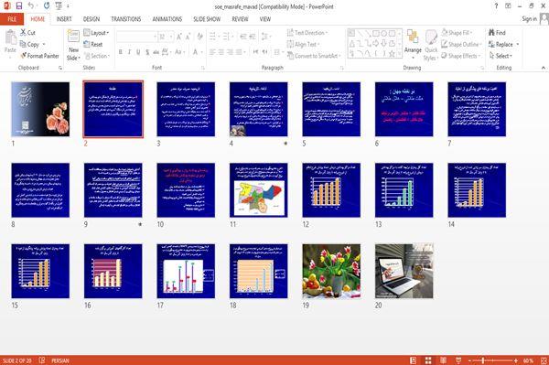
Task: Click Slide Sorter view icon in status bar
Action: [428, 360]
